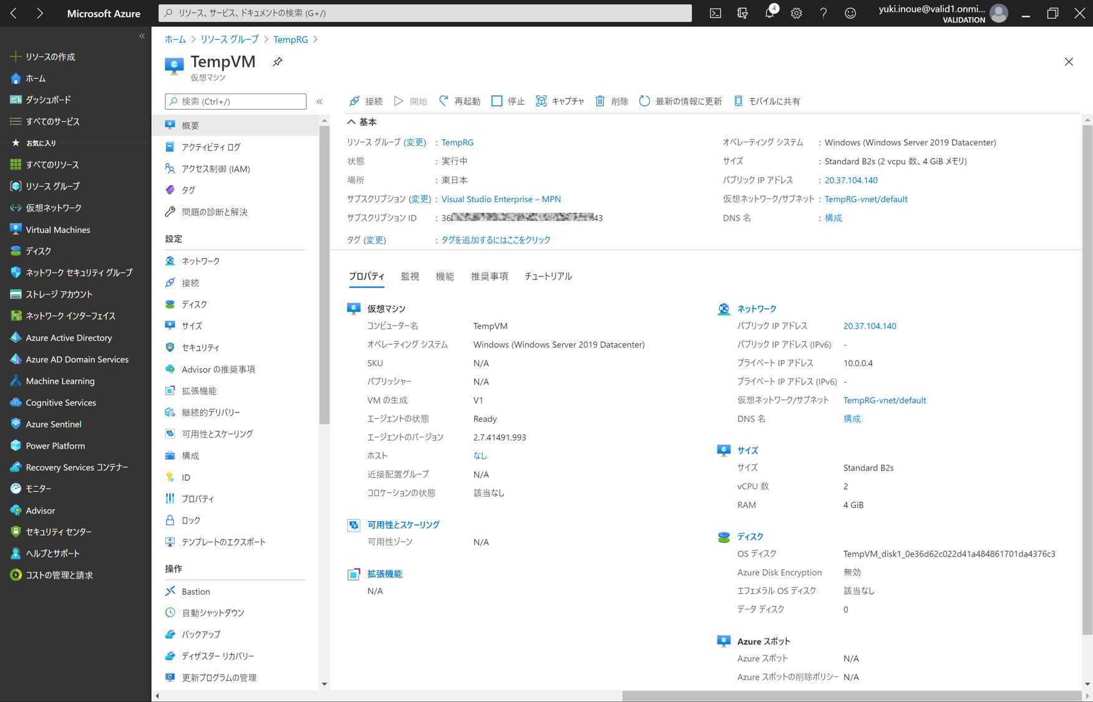Switch to the 監視 tab
The width and height of the screenshot is (1093, 702).
pos(410,276)
